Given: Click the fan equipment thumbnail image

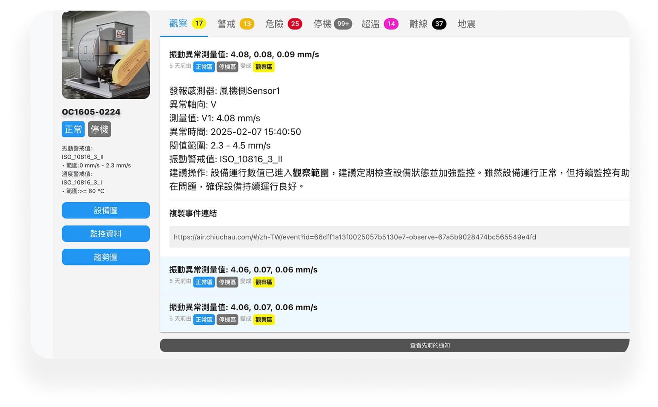Looking at the screenshot, I should pyautogui.click(x=106, y=55).
